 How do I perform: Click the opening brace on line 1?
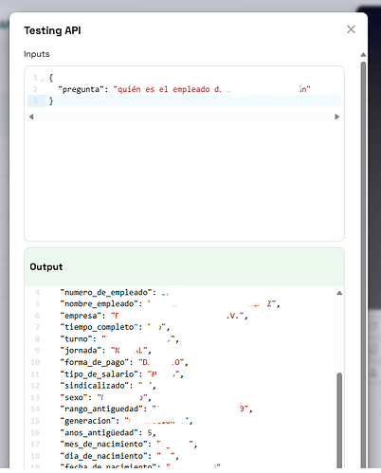pyautogui.click(x=51, y=78)
